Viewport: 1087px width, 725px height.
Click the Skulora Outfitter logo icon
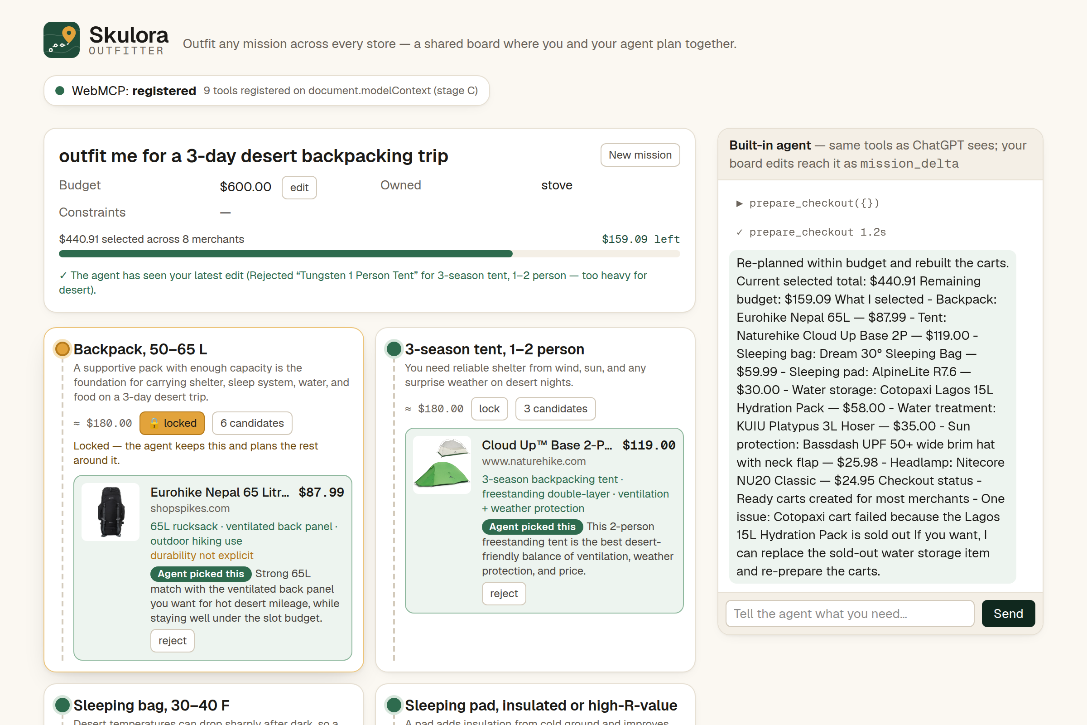tap(62, 40)
